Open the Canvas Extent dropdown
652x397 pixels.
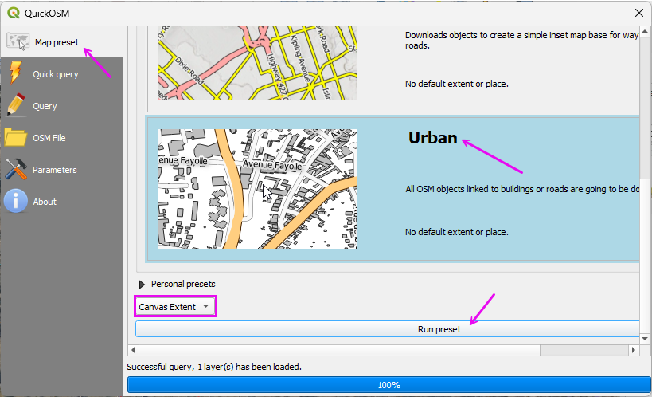tap(174, 307)
